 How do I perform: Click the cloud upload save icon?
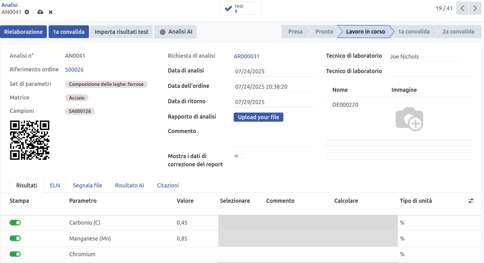tap(40, 12)
